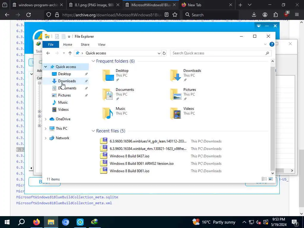Open Customize Quick Access Toolbar dropdown
Viewport: 304px width, 228px height.
pos(69,37)
